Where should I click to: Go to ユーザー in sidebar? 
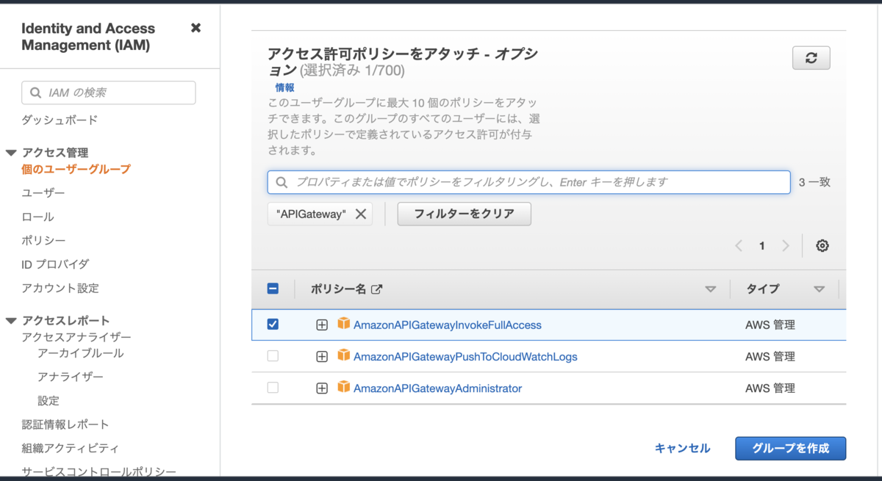43,193
